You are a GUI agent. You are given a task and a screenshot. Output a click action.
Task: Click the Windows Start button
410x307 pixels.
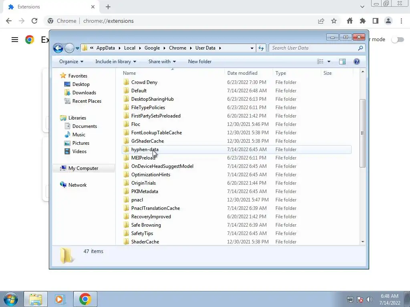click(10, 299)
